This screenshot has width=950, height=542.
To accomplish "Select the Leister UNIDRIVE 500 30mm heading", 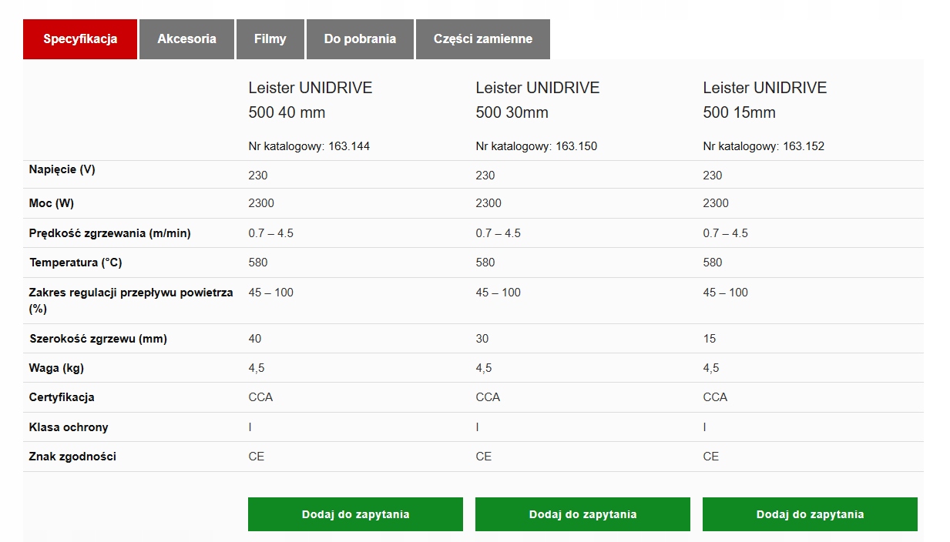I will pos(537,100).
